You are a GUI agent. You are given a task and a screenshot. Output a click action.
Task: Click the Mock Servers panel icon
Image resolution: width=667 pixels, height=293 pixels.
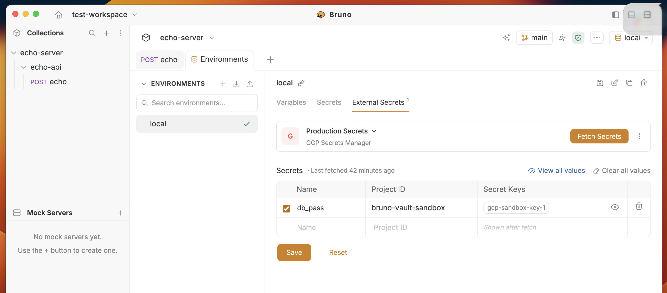click(x=17, y=213)
